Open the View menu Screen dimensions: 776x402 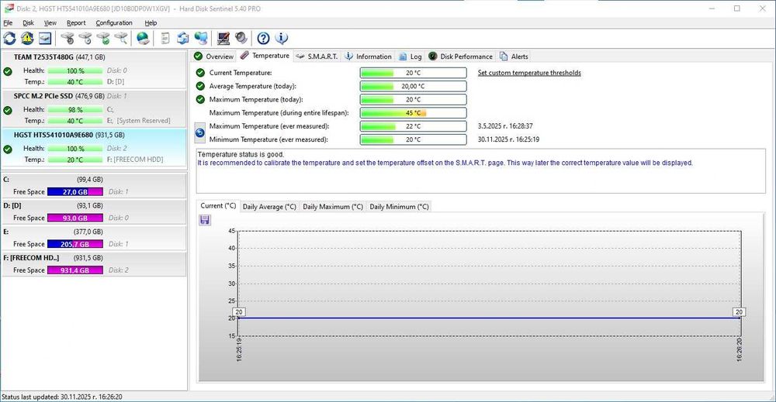coord(50,22)
